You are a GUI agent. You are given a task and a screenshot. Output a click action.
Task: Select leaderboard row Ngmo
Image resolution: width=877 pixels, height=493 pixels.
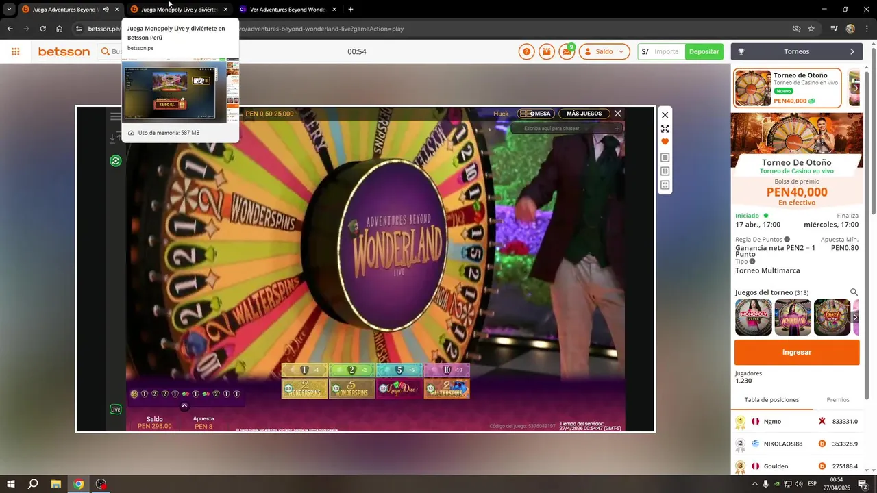coord(797,422)
